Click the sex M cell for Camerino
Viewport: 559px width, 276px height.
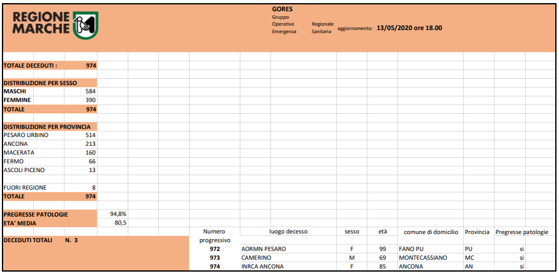coord(352,257)
